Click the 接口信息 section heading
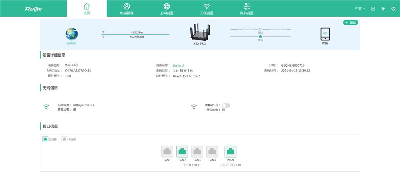This screenshot has width=400, height=195. [50, 126]
